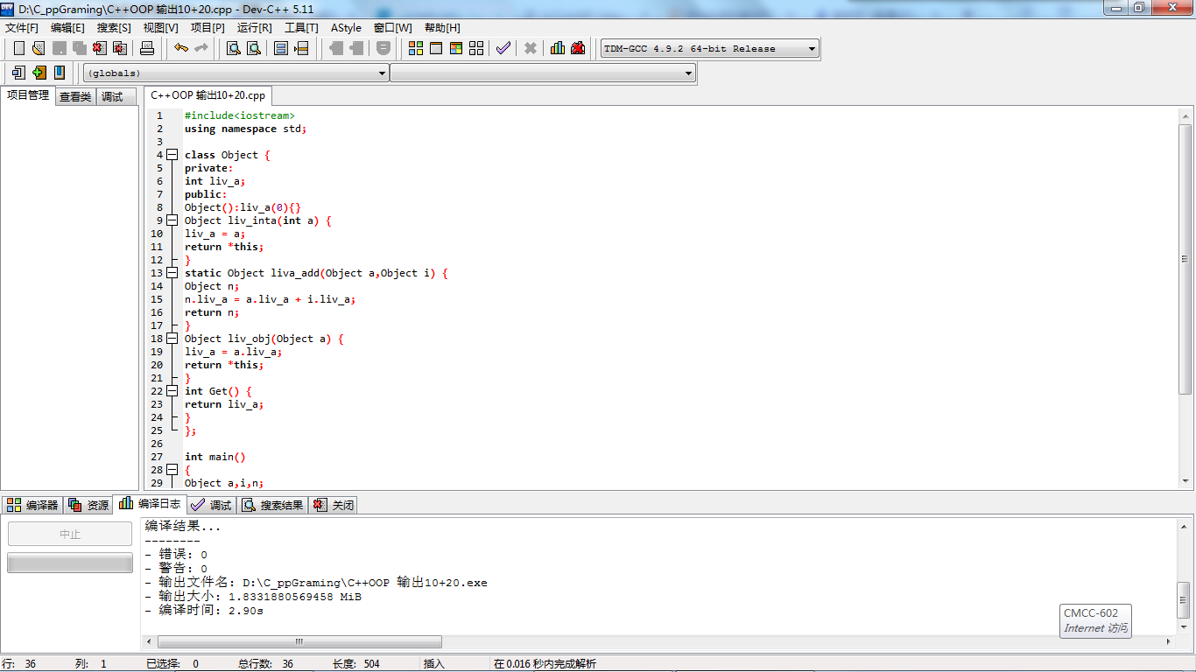This screenshot has height=672, width=1196.
Task: Open the AStyle menu
Action: (346, 28)
